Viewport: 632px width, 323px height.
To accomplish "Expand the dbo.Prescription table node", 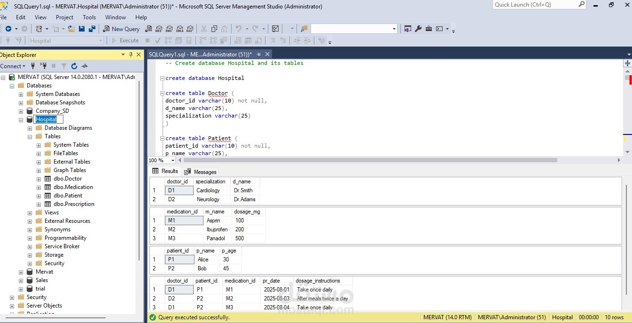I will point(39,204).
